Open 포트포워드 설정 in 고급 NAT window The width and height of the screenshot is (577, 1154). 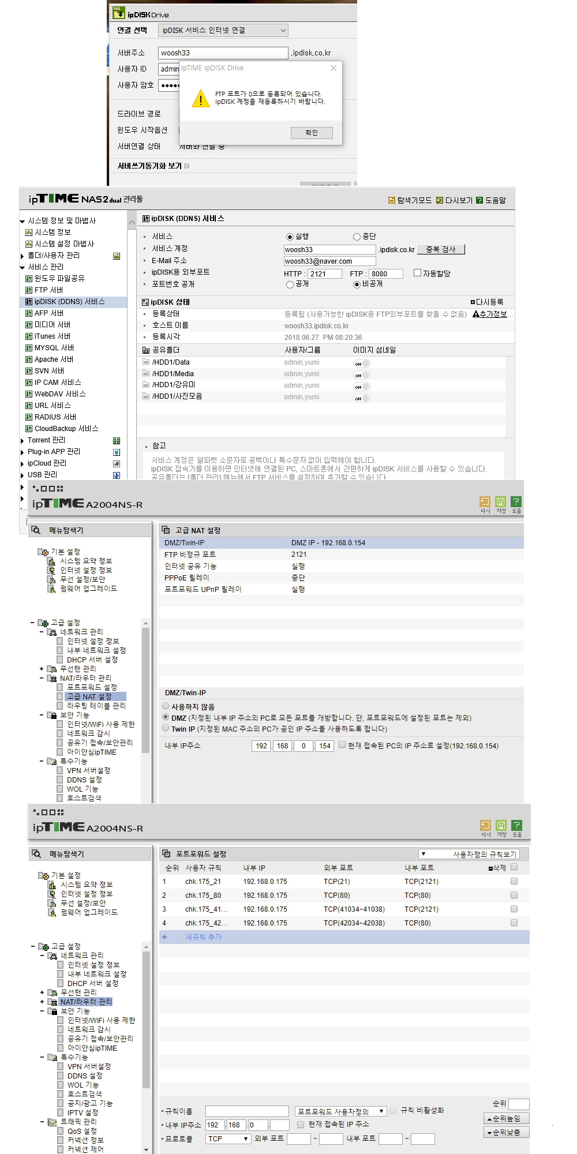click(x=92, y=687)
